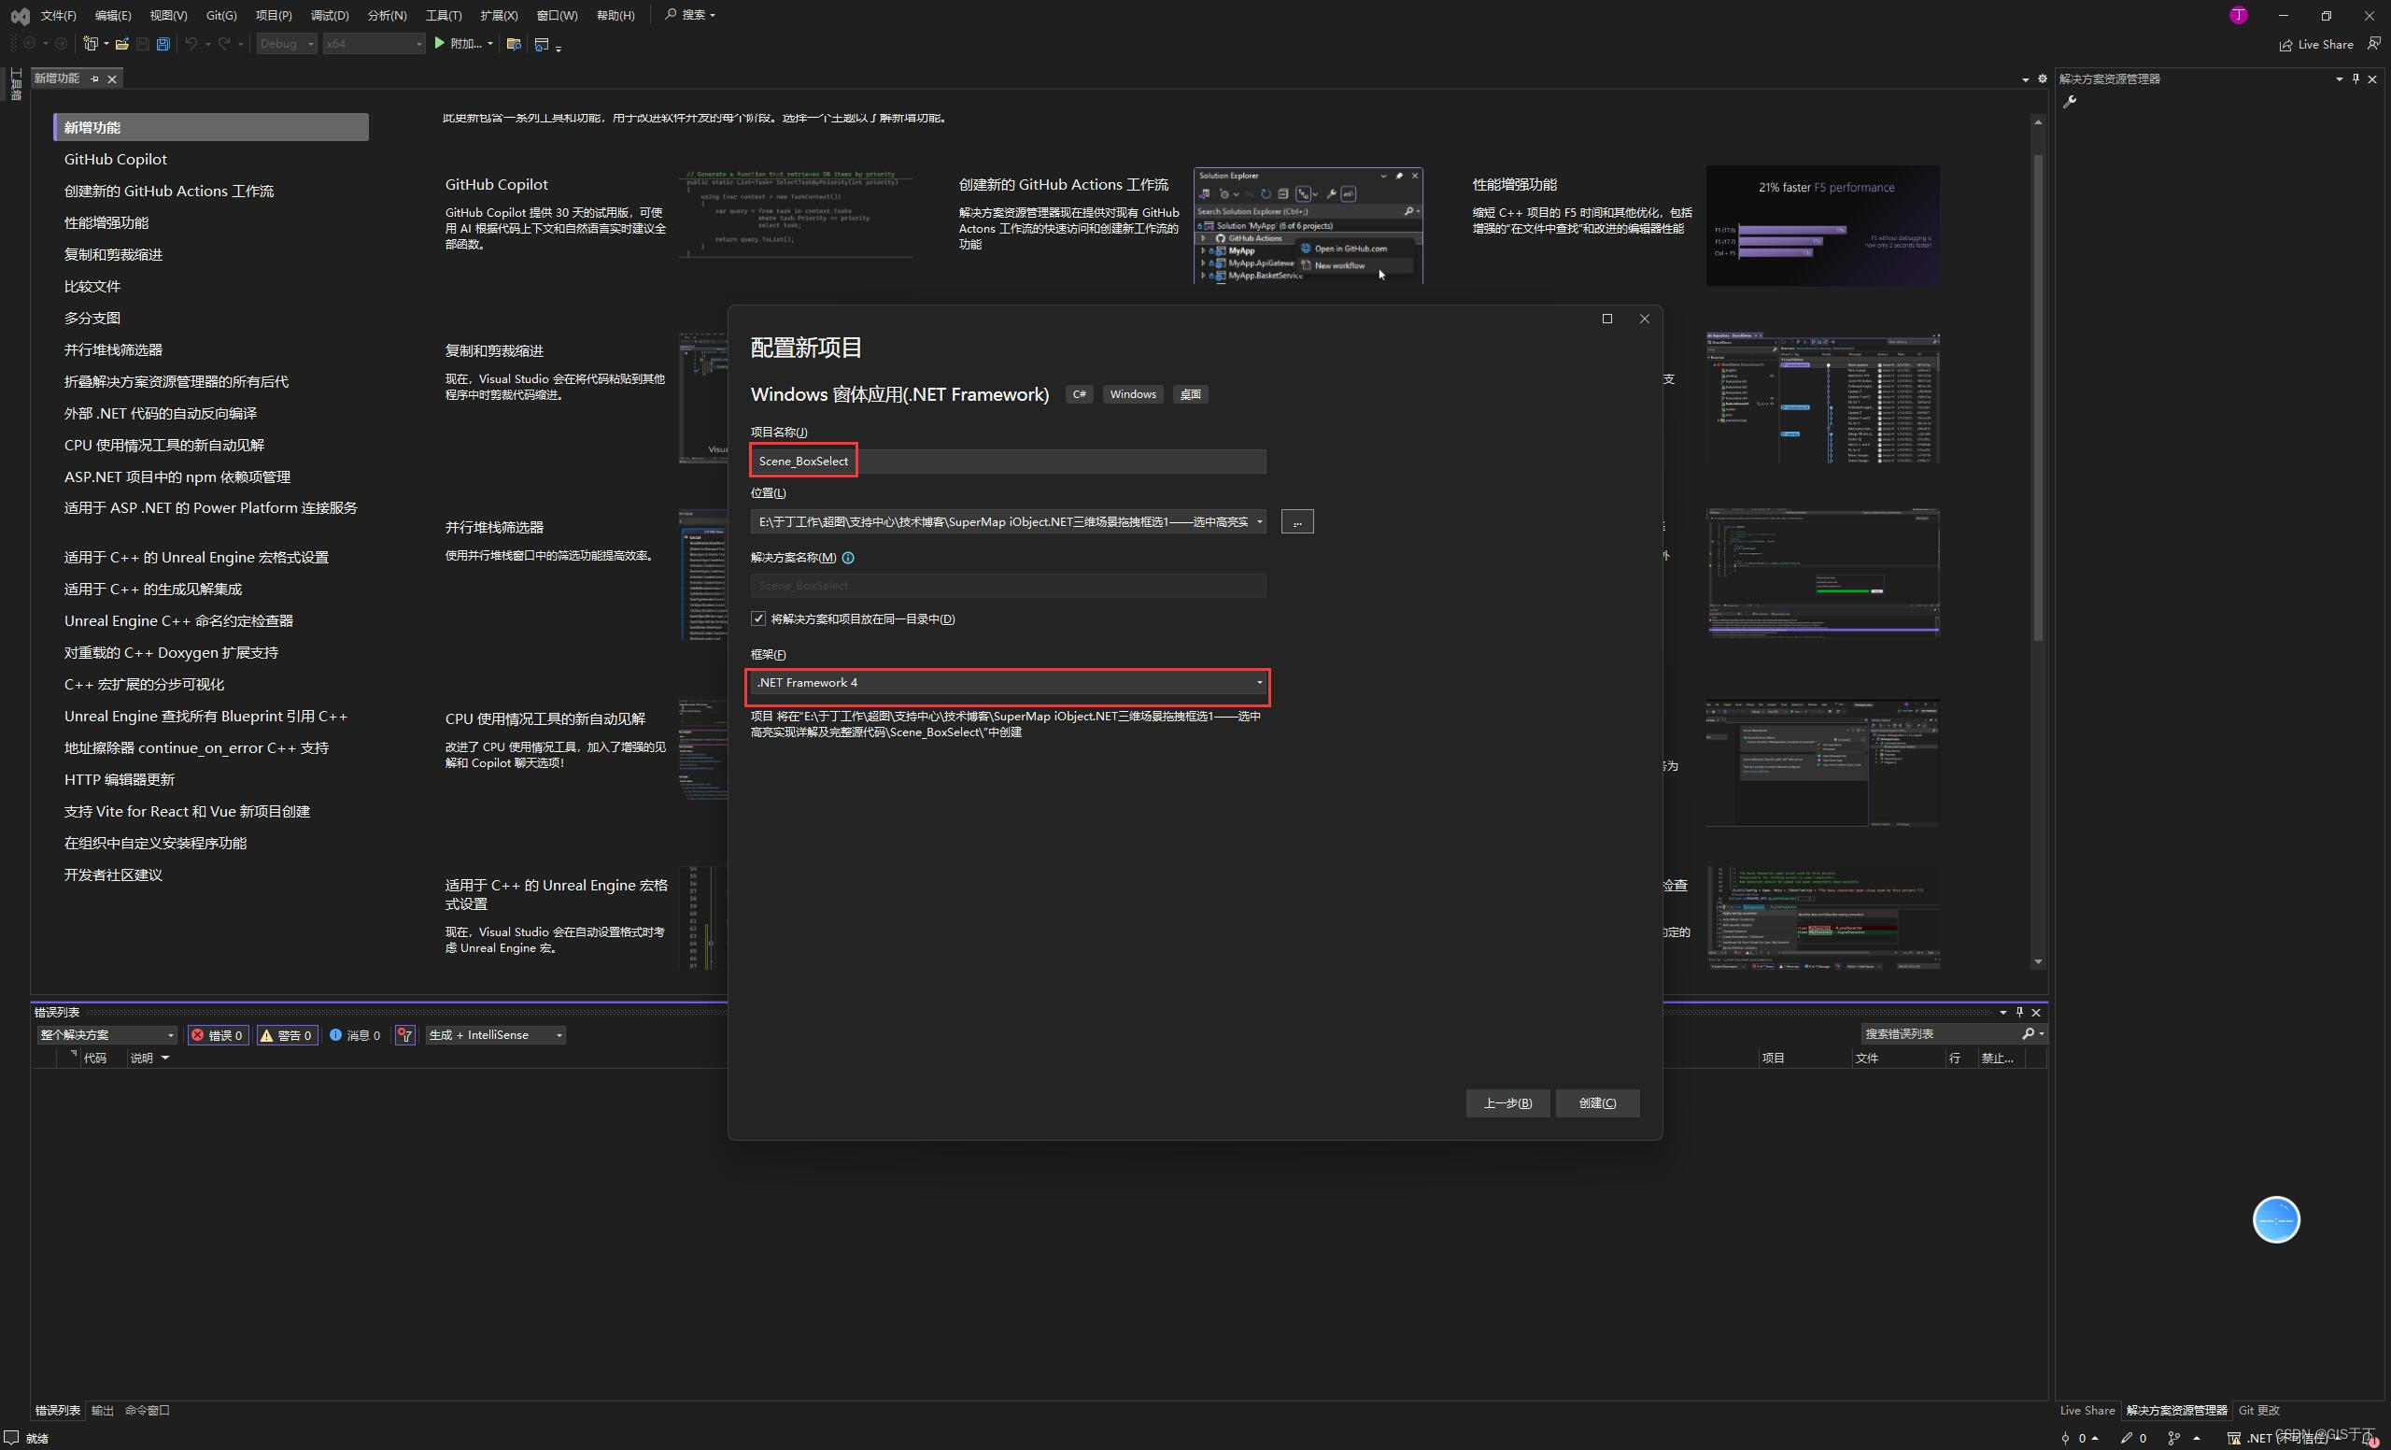Click the Git branch status bar icon
Viewport: 2391px width, 1450px height.
2173,1437
